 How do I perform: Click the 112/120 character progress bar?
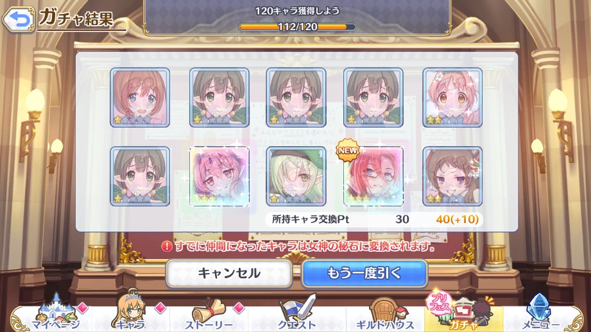[297, 27]
